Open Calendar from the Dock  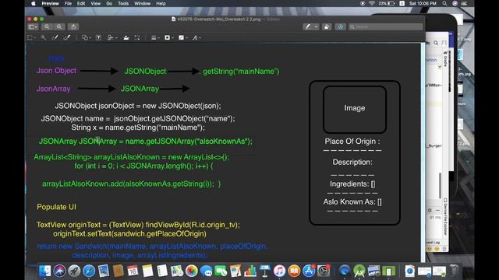point(133,271)
